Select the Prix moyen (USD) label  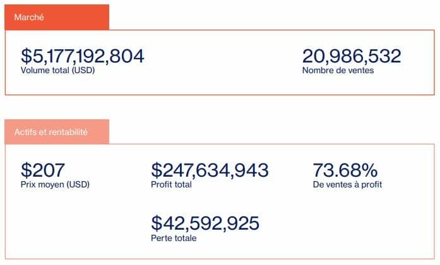(55, 185)
